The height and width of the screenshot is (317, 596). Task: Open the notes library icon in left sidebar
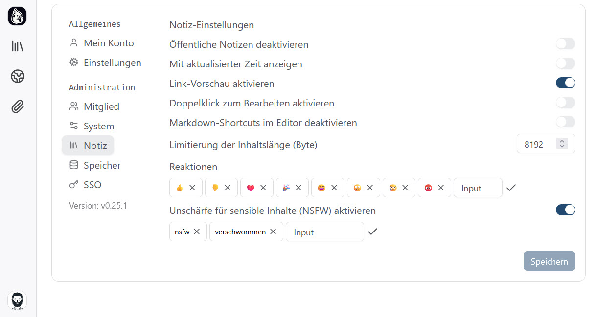18,46
